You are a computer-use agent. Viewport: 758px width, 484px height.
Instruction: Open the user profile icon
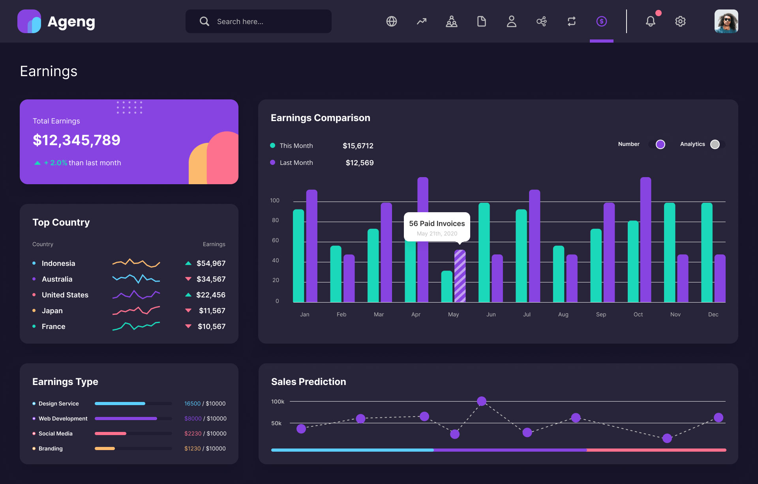pyautogui.click(x=511, y=21)
